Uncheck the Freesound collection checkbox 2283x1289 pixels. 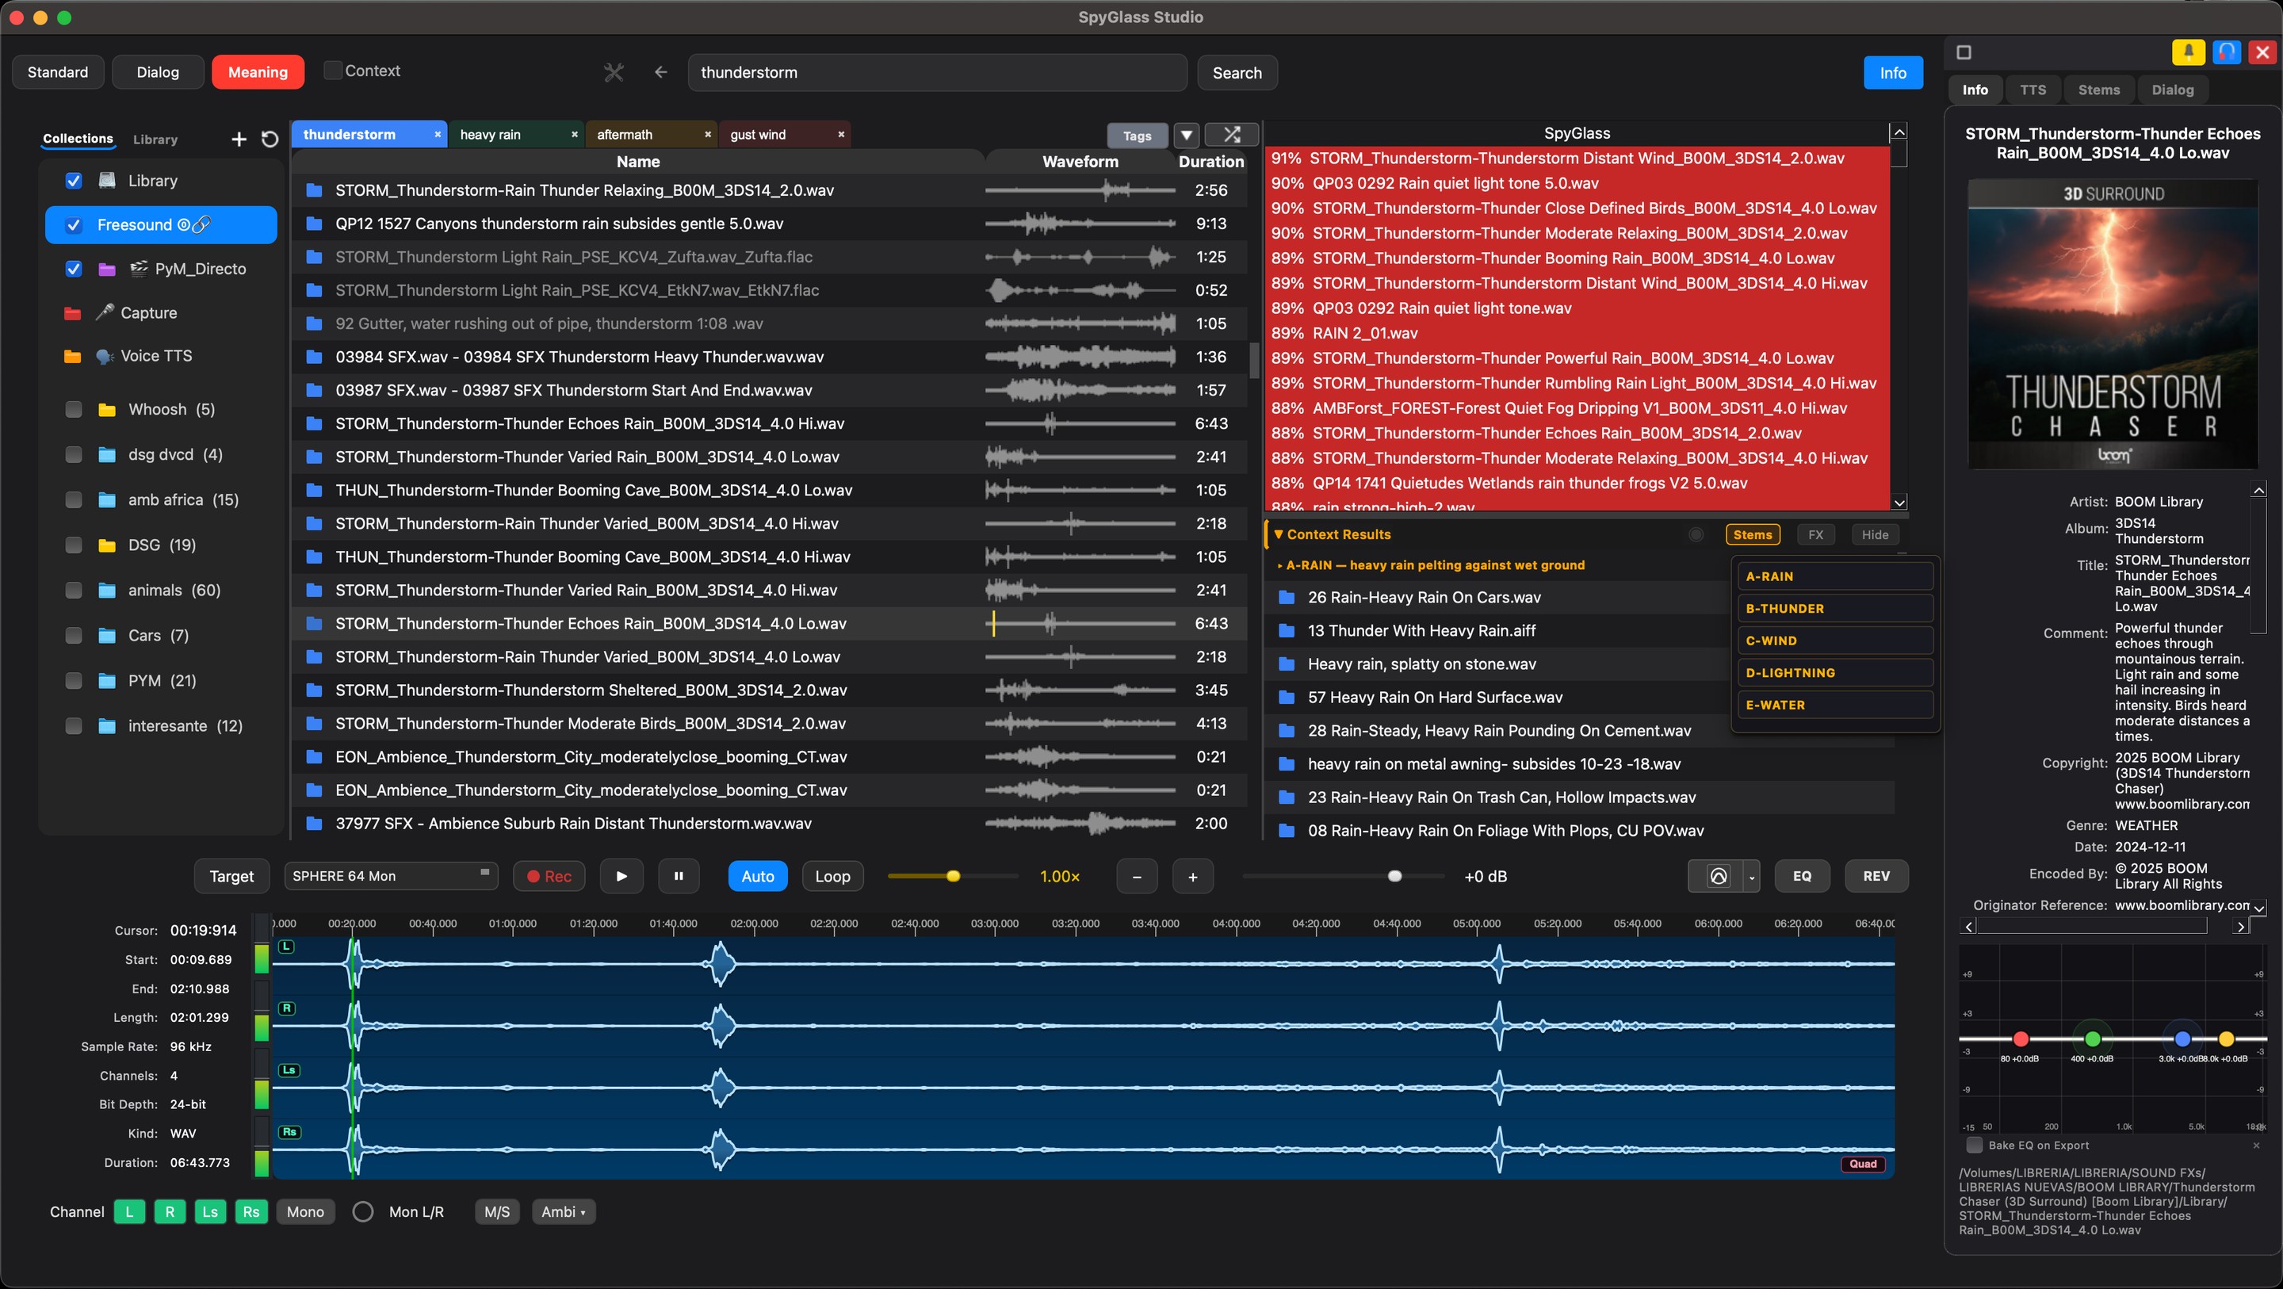tap(74, 225)
